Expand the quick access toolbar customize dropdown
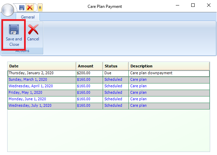Screen dimensions: 217x155 click(40, 8)
